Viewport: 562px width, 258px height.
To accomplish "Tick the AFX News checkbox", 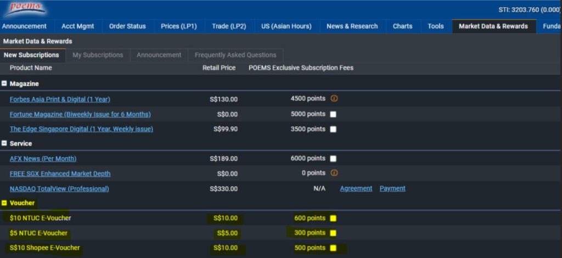I will pyautogui.click(x=333, y=159).
